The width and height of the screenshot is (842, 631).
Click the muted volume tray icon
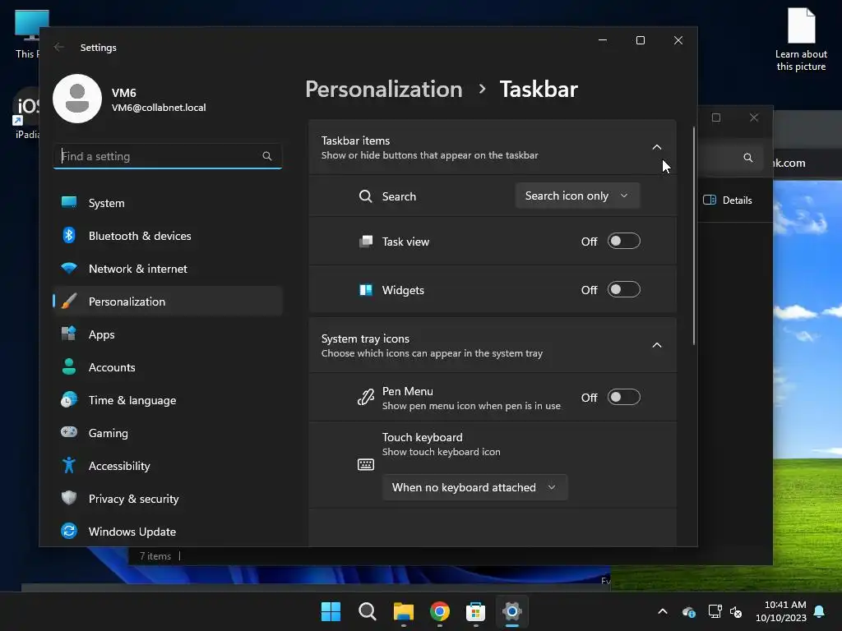tap(736, 611)
